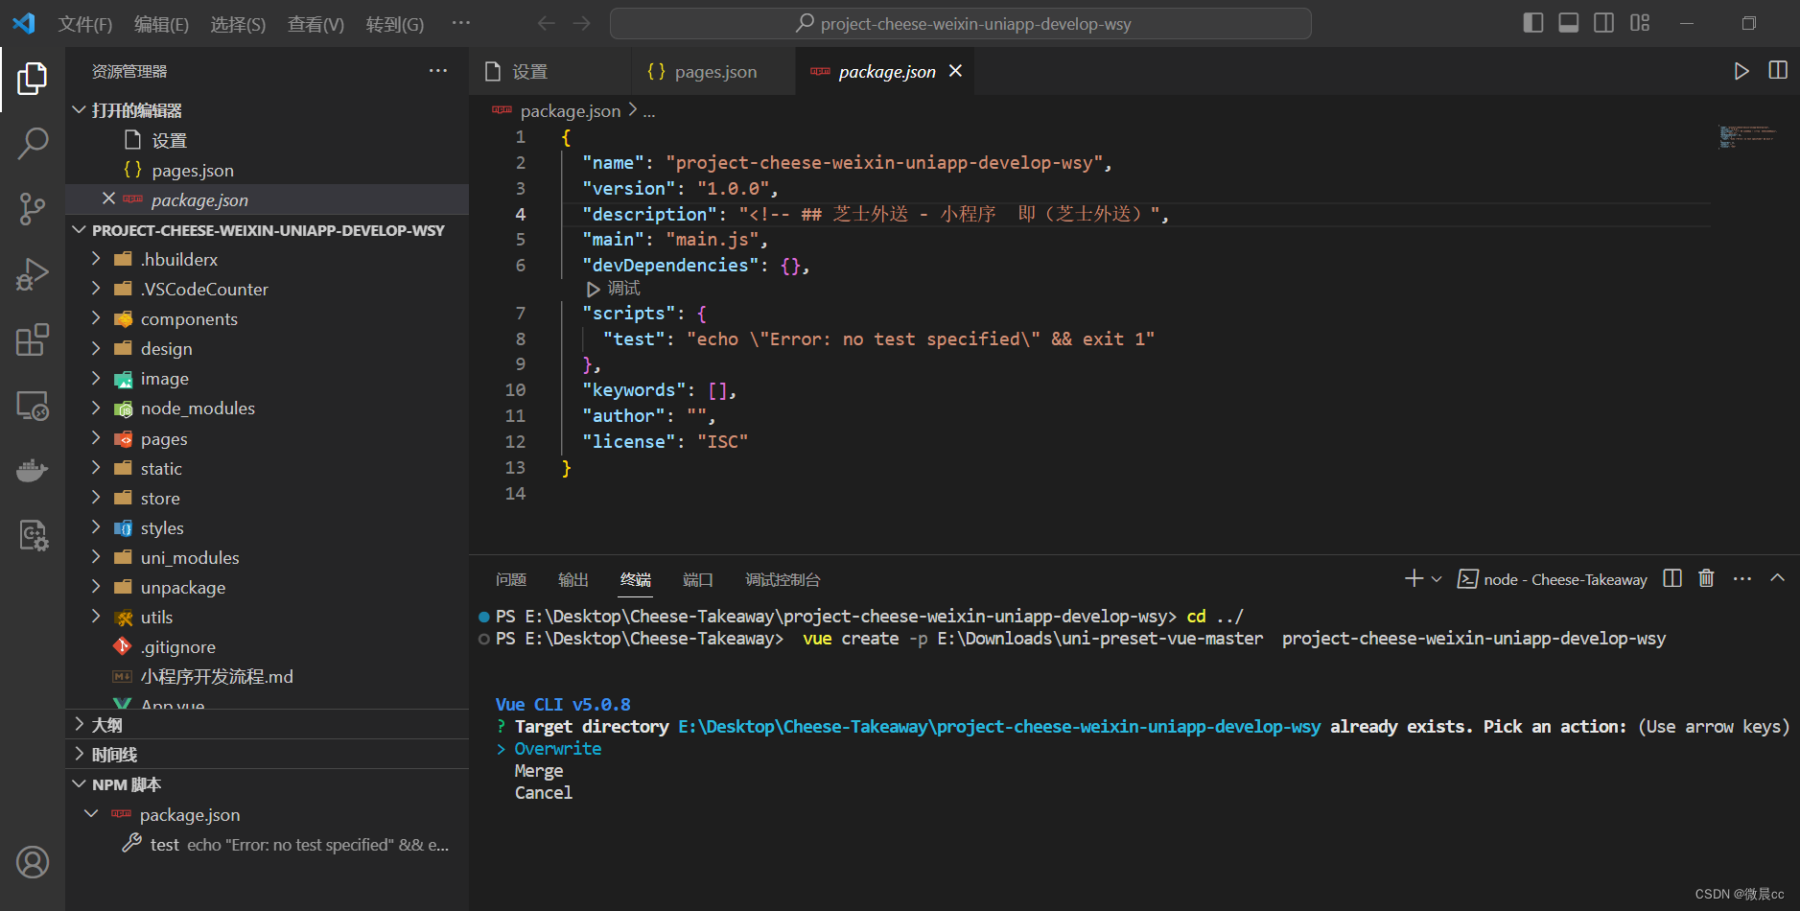Close package.json in the open editors list
This screenshot has height=911, width=1800.
click(108, 199)
